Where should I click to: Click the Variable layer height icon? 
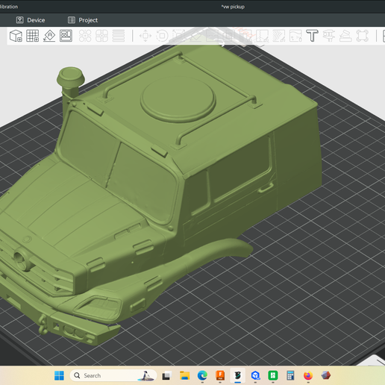tap(119, 36)
